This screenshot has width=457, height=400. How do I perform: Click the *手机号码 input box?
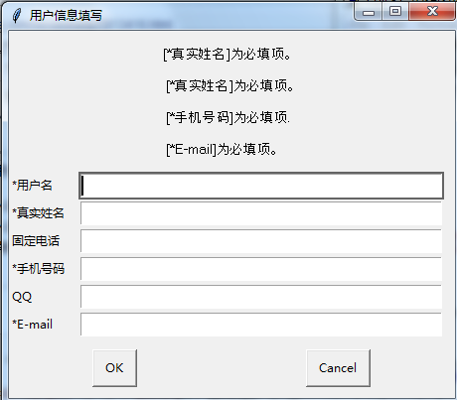pos(261,269)
